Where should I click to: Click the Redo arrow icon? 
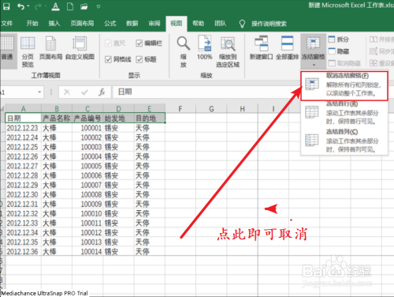click(x=38, y=6)
